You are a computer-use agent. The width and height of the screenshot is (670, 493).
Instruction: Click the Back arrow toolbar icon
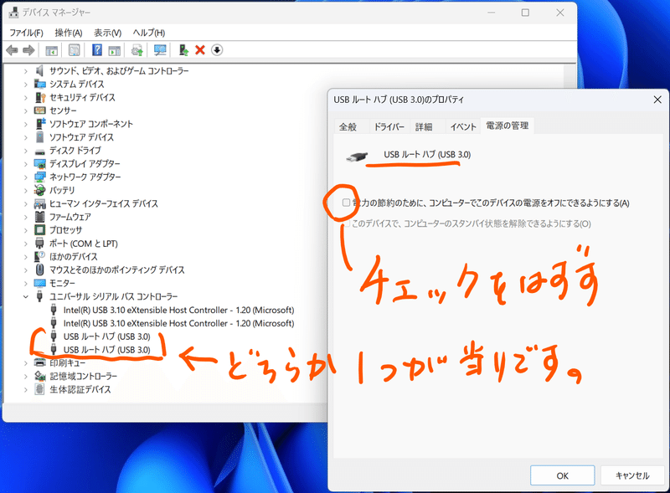click(12, 50)
